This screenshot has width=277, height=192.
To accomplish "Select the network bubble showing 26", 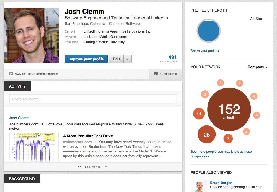I will (x=206, y=135).
